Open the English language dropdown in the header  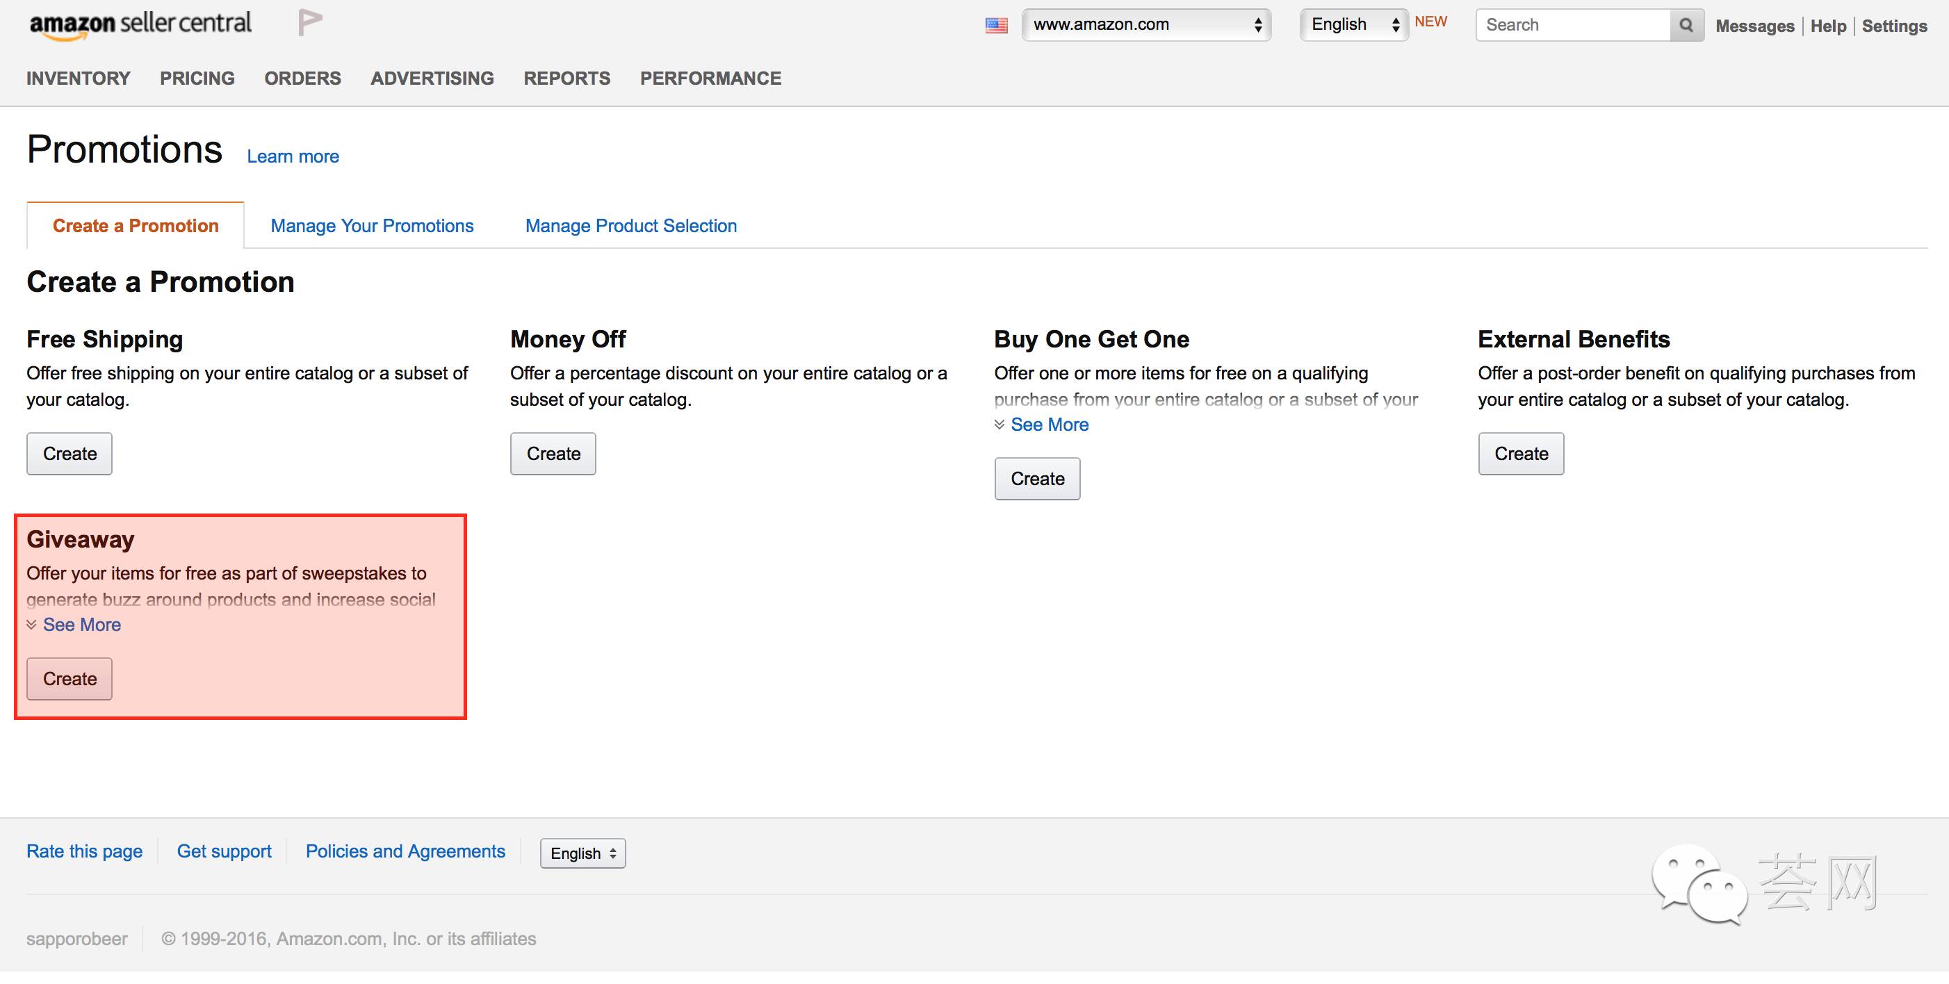pyautogui.click(x=1354, y=25)
